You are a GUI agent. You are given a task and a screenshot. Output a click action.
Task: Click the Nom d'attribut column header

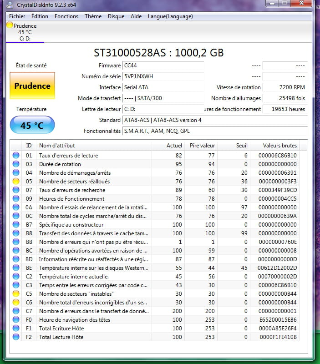point(94,146)
